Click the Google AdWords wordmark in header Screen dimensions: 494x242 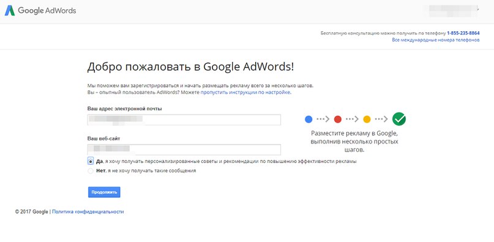pos(47,10)
